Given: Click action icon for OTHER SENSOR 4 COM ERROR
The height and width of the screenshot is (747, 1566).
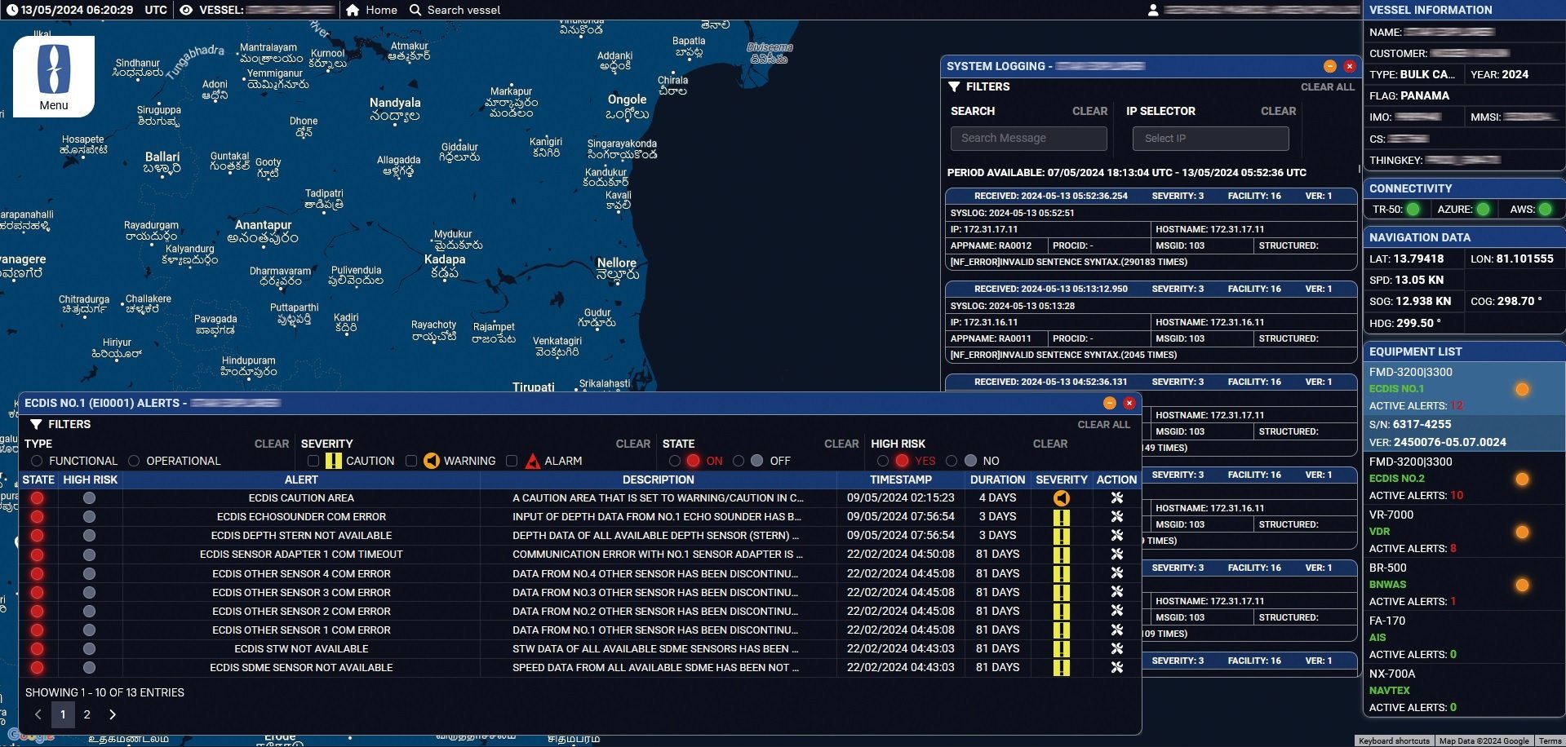Looking at the screenshot, I should coord(1117,573).
